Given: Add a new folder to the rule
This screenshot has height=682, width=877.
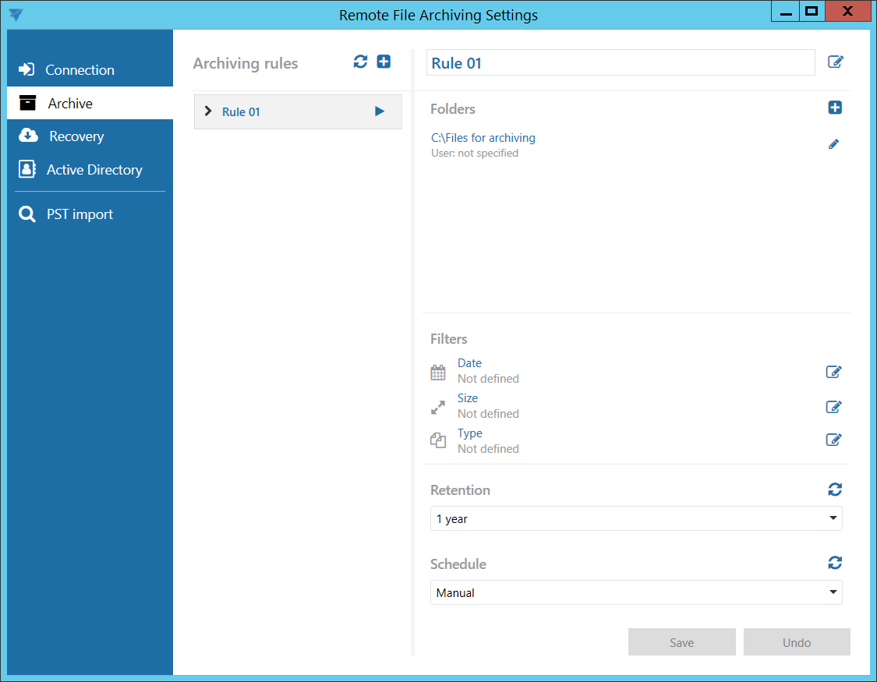Looking at the screenshot, I should (835, 108).
